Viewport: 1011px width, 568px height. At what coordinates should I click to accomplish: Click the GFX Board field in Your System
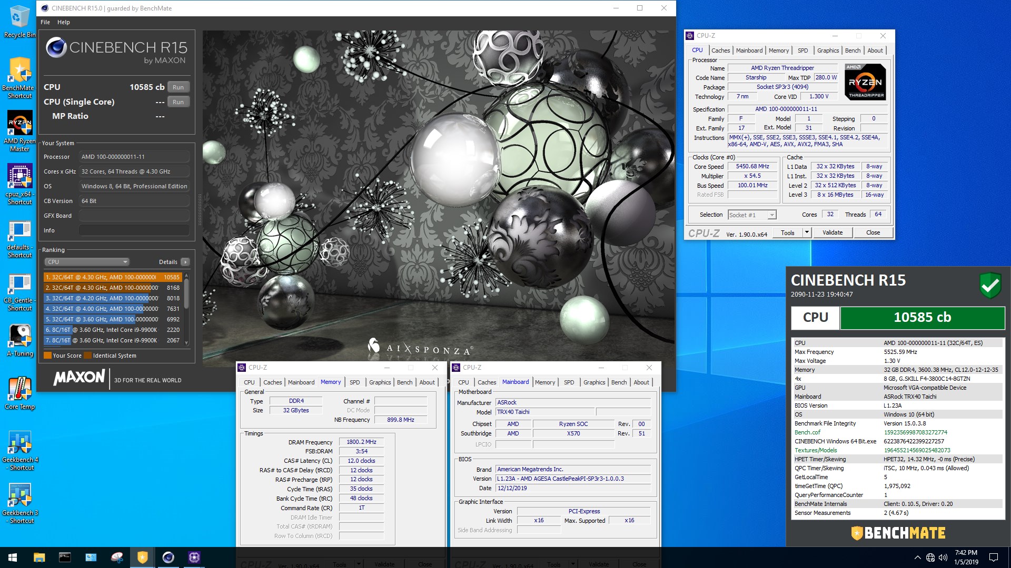[x=134, y=216]
